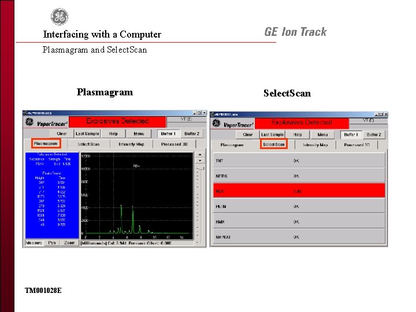Viewport: 416px width, 312px height.
Task: Select the TNT row in SelectScan list
Action: (299, 161)
